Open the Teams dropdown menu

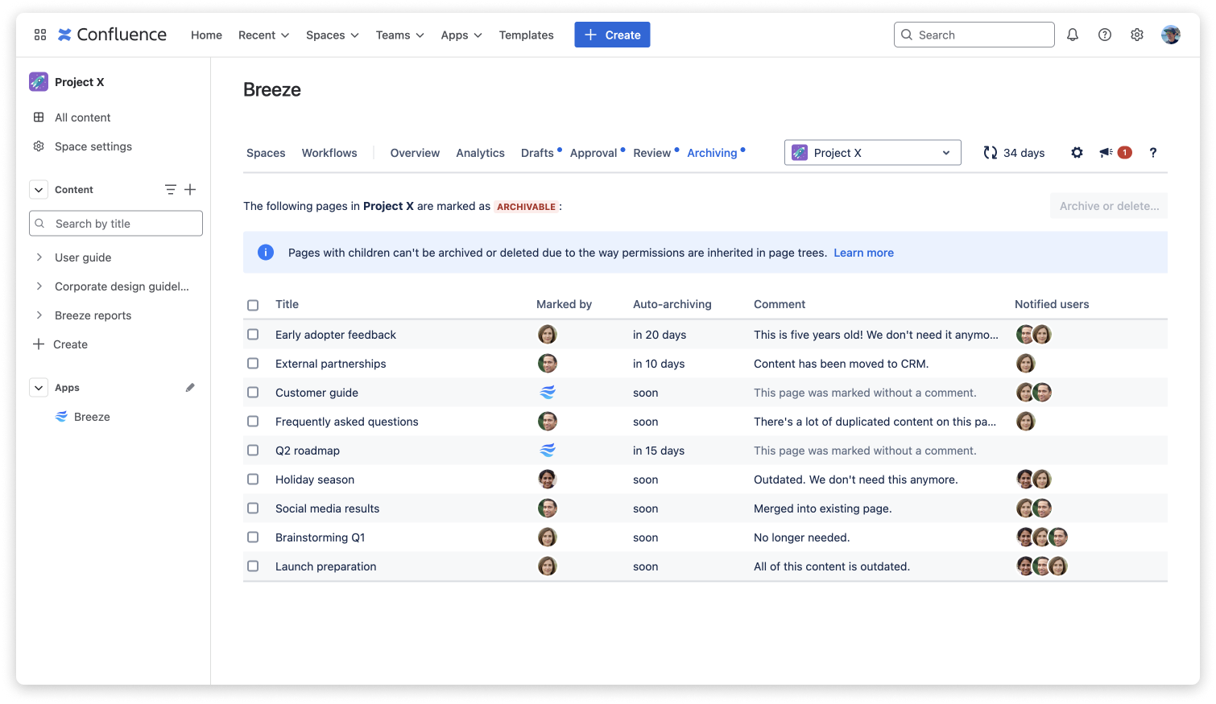pos(400,35)
